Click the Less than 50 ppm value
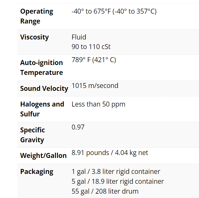The image size is (199, 198). point(98,104)
